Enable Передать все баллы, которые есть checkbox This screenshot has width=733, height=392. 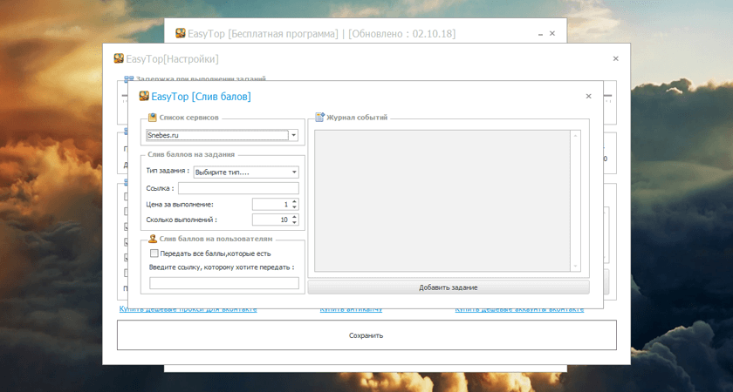point(154,253)
